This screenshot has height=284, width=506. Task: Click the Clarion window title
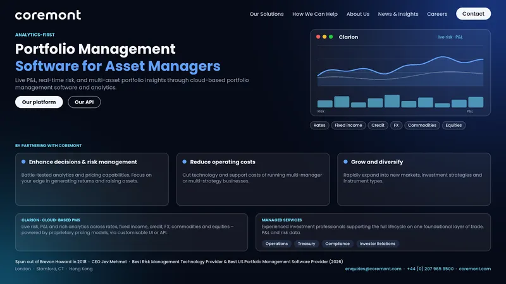point(349,37)
